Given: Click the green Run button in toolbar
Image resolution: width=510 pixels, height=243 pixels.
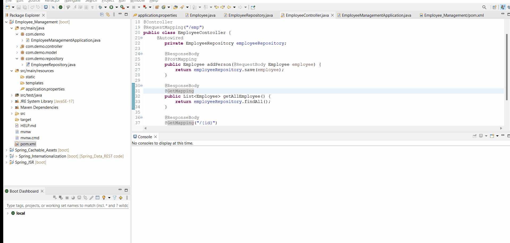Looking at the screenshot, I should [x=111, y=7].
